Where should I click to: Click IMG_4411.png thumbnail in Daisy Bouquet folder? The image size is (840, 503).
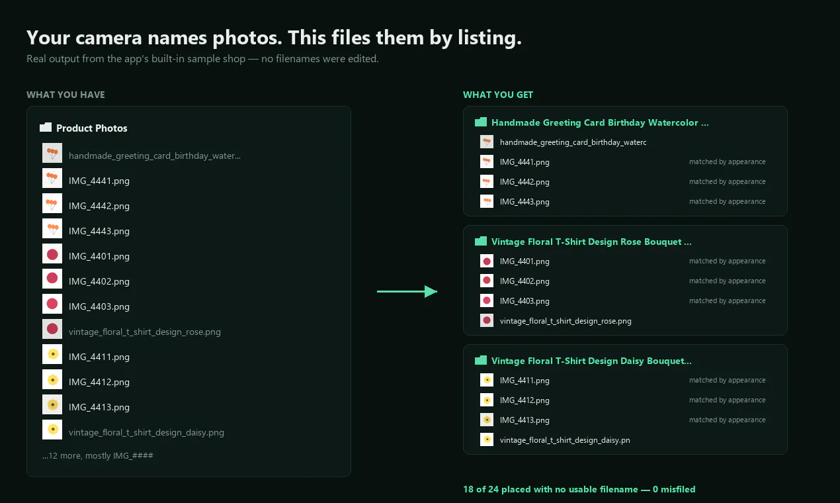pos(487,381)
